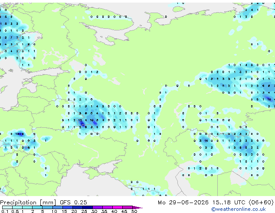Screen dimensions: 275x213
Task: Click the 30–35 mm purple legend segment
Action: pyautogui.click(x=98, y=207)
